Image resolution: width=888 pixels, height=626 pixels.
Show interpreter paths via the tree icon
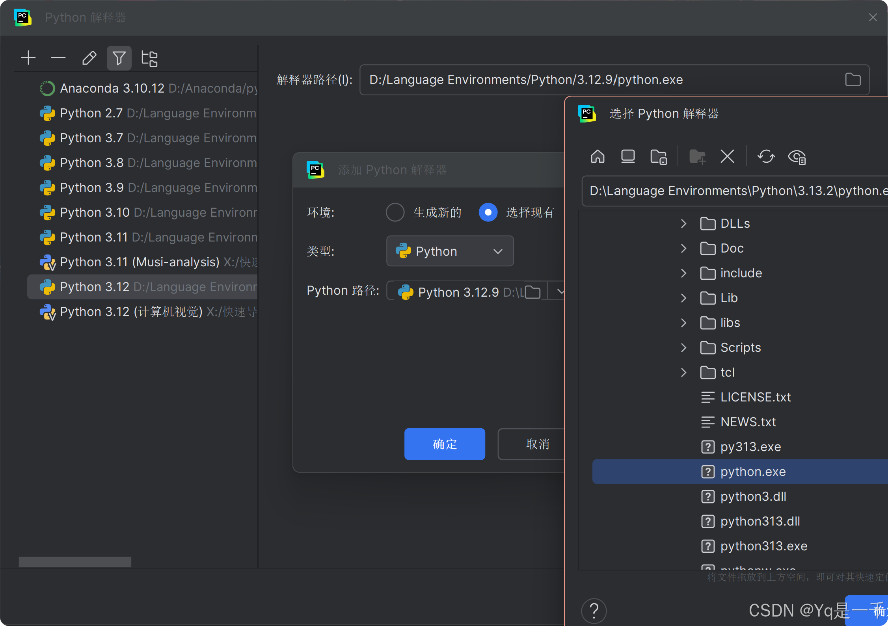(x=149, y=58)
